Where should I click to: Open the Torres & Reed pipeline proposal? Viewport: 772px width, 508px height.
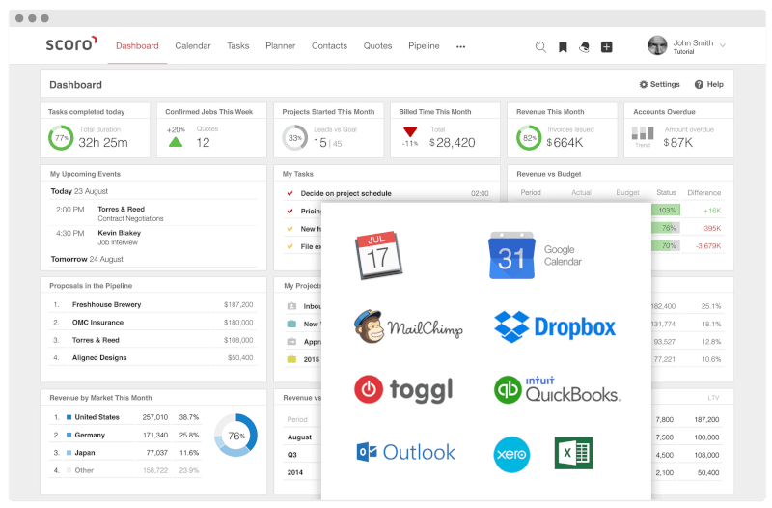(152, 340)
